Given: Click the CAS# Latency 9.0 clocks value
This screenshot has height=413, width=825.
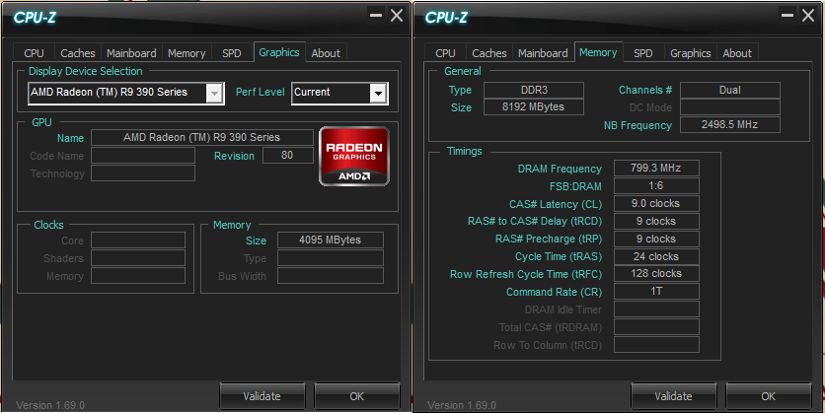Looking at the screenshot, I should click(656, 203).
